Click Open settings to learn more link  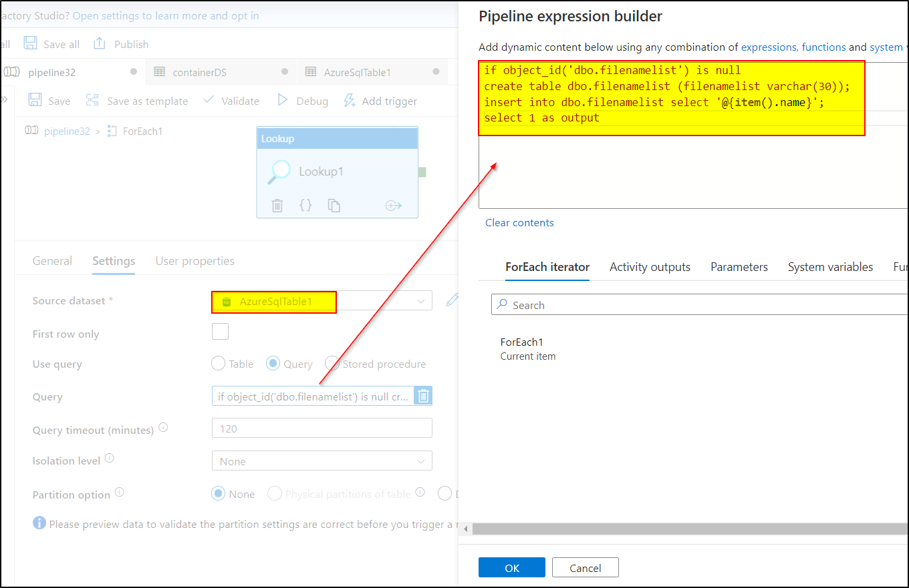pyautogui.click(x=166, y=15)
